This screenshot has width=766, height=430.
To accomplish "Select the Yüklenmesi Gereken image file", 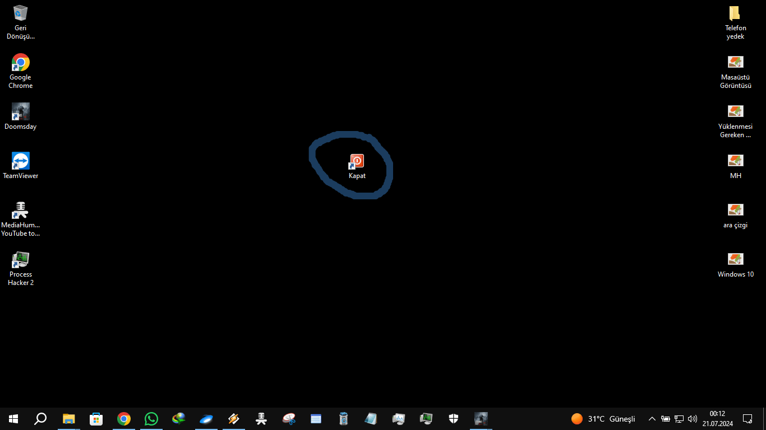I will click(x=736, y=120).
